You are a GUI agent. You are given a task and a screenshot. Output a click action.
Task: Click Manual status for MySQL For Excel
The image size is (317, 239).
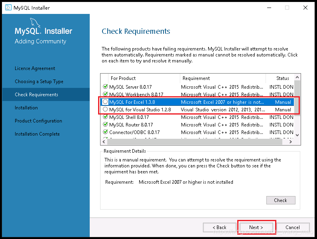pyautogui.click(x=283, y=102)
